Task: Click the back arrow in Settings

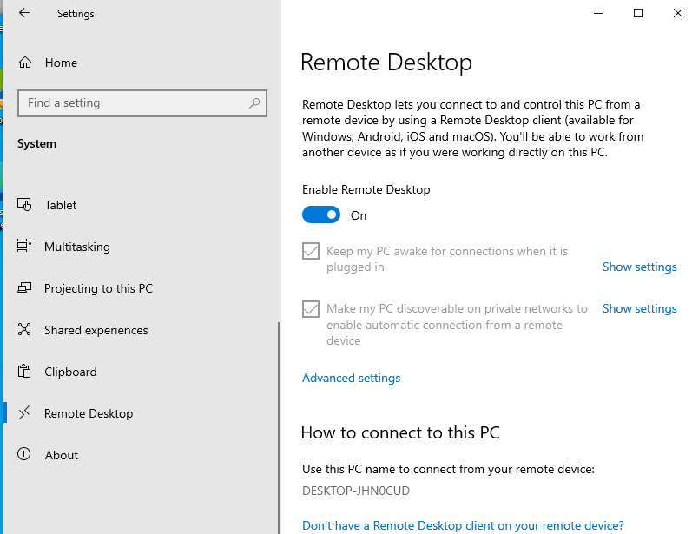Action: click(x=24, y=13)
